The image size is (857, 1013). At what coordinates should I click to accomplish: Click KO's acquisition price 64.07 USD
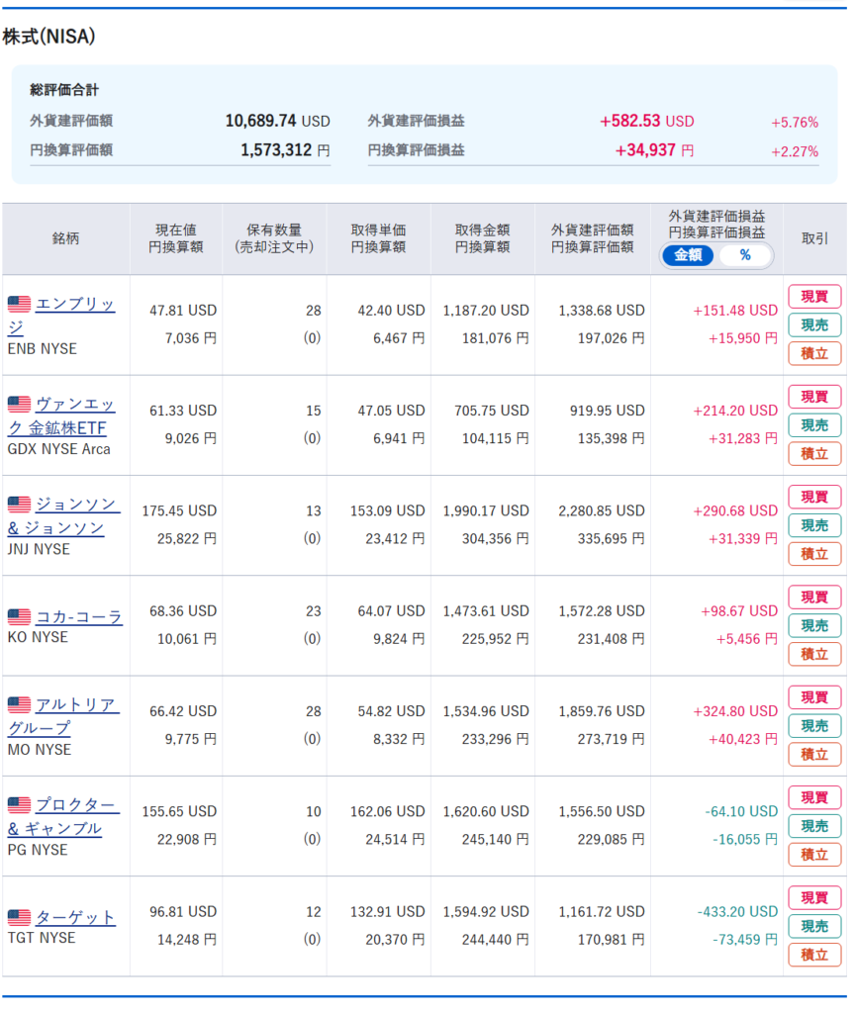click(391, 610)
